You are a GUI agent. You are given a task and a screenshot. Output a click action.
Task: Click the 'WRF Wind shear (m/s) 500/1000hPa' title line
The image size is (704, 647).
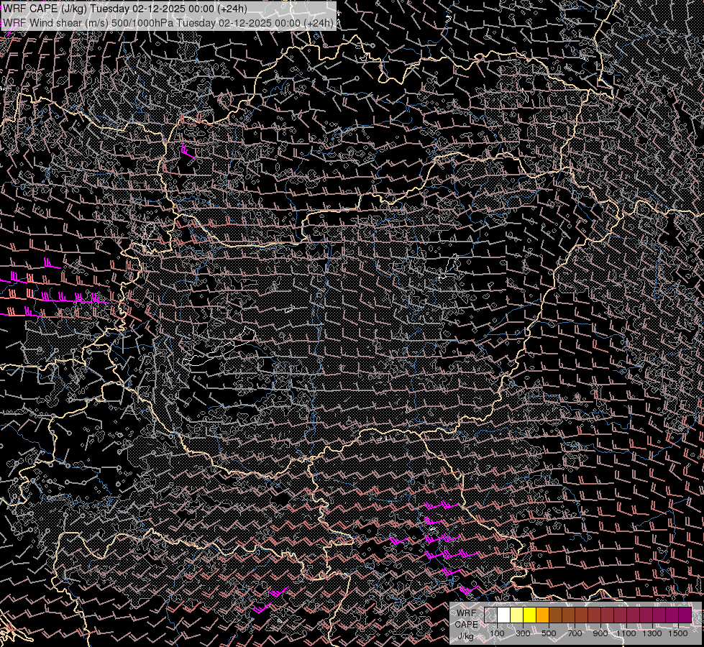pyautogui.click(x=168, y=23)
